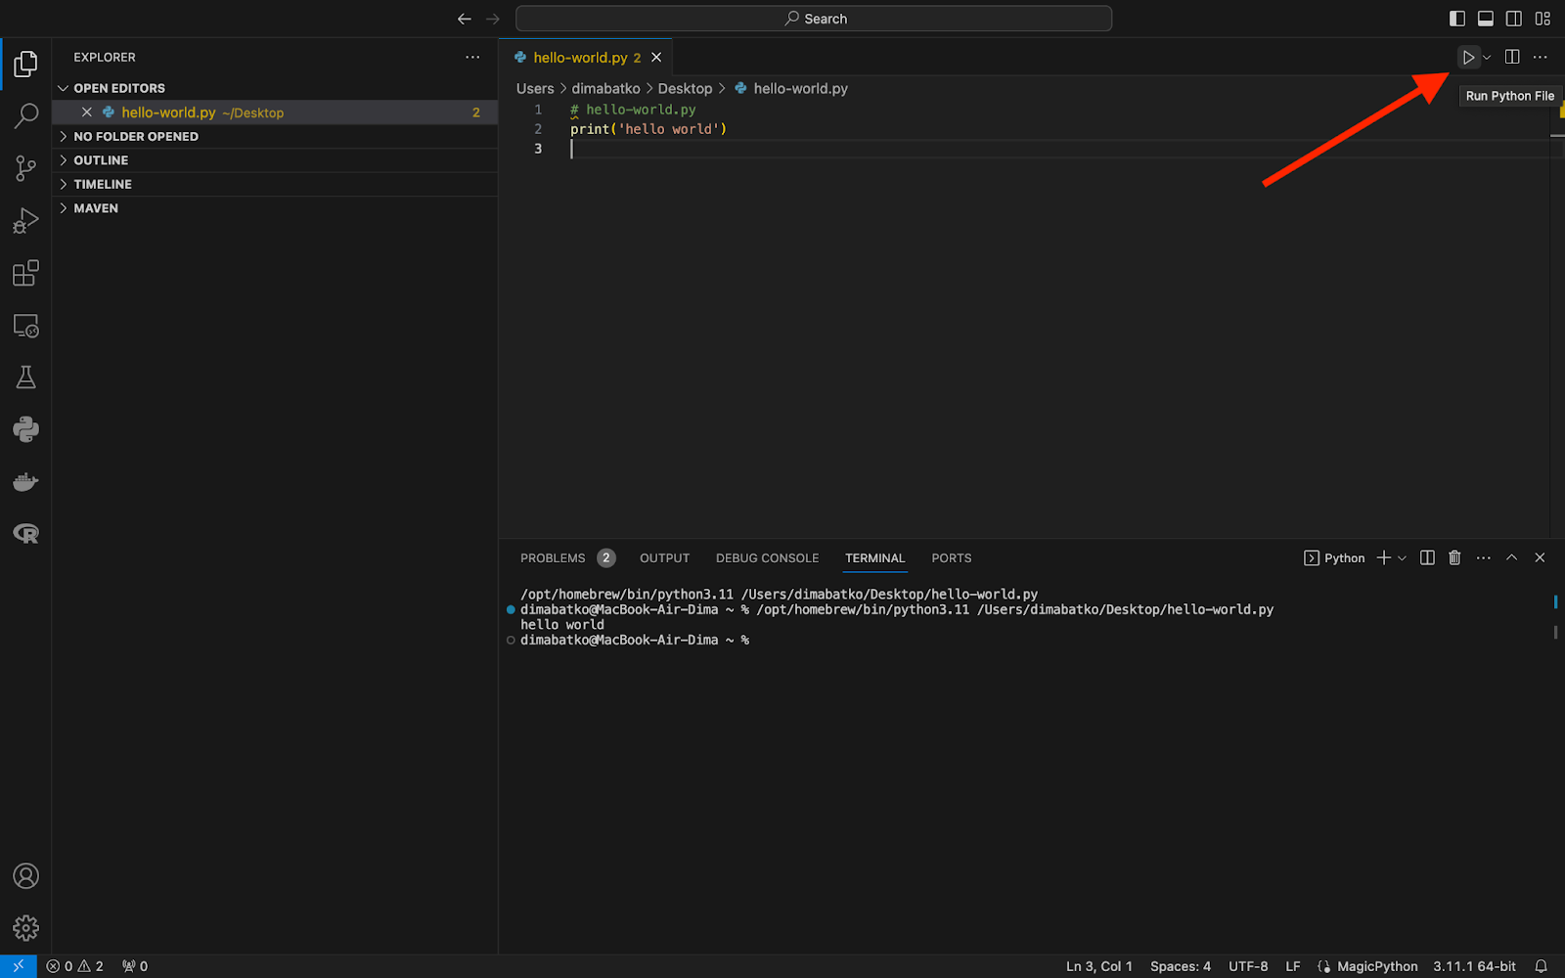Viewport: 1565px width, 978px height.
Task: Switch to the Ports tab
Action: pos(951,558)
